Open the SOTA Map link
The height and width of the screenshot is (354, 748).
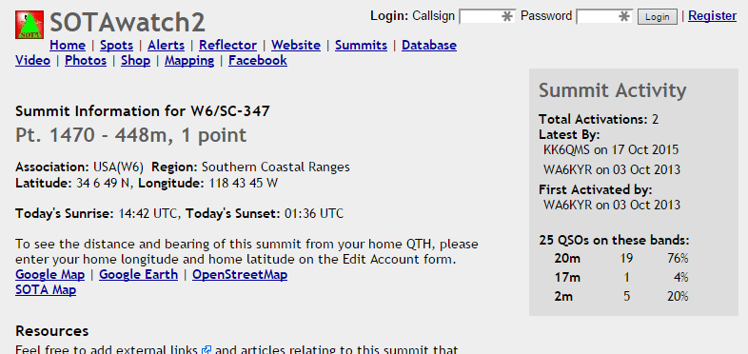point(46,290)
